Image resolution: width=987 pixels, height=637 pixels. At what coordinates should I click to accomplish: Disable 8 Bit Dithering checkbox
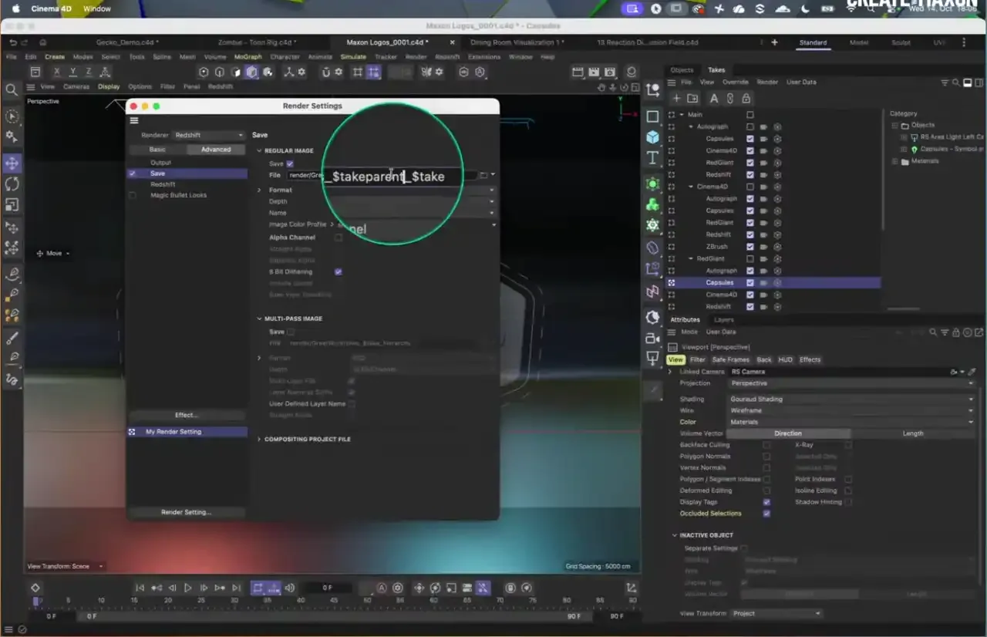(338, 272)
